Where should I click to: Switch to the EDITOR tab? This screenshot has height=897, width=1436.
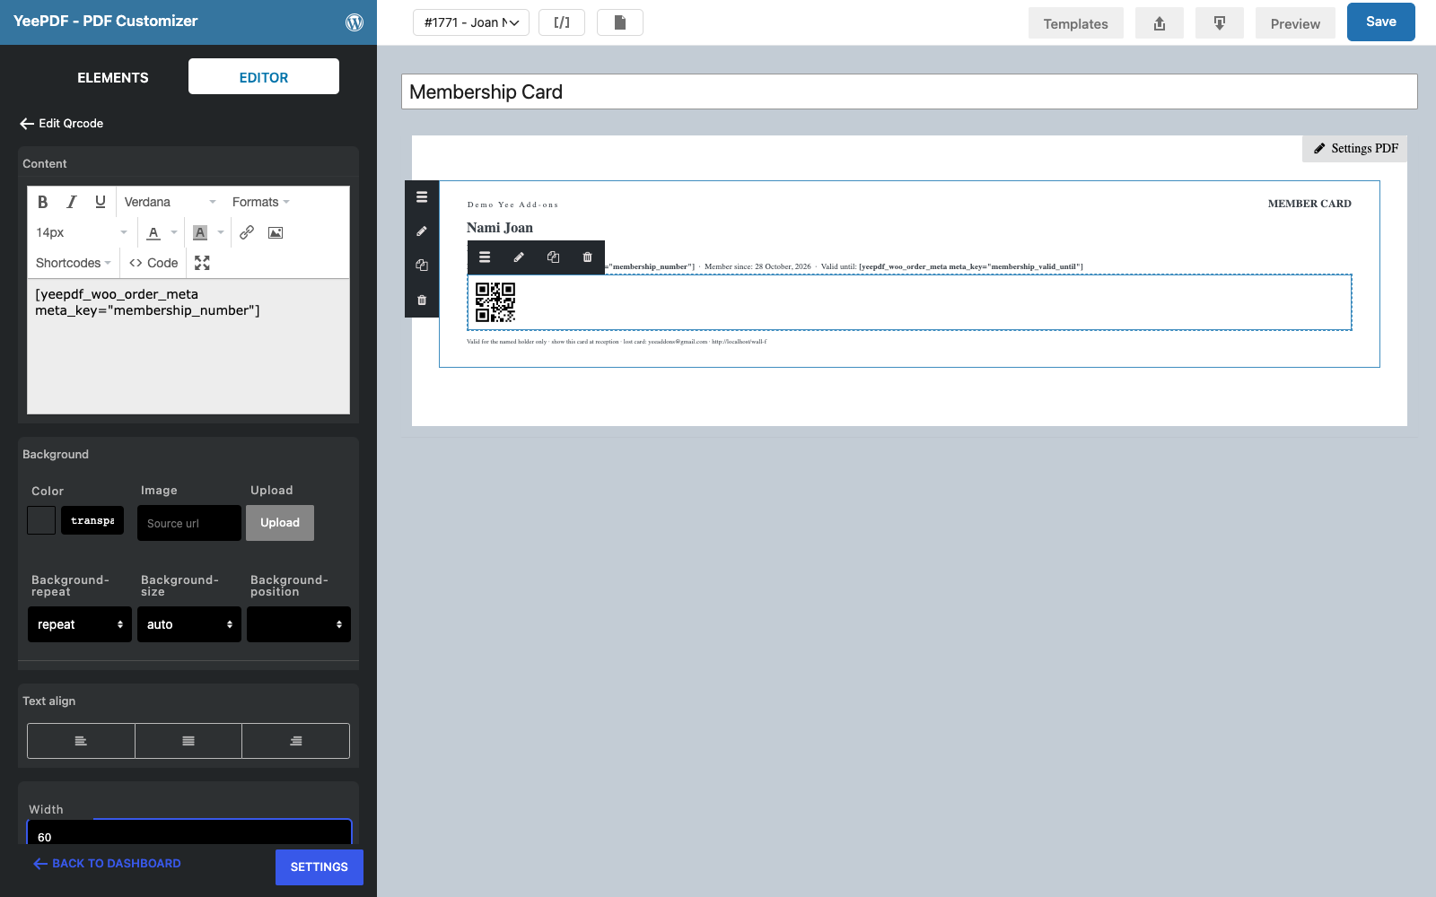(264, 77)
